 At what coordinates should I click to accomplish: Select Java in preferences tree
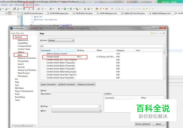coord(17,85)
